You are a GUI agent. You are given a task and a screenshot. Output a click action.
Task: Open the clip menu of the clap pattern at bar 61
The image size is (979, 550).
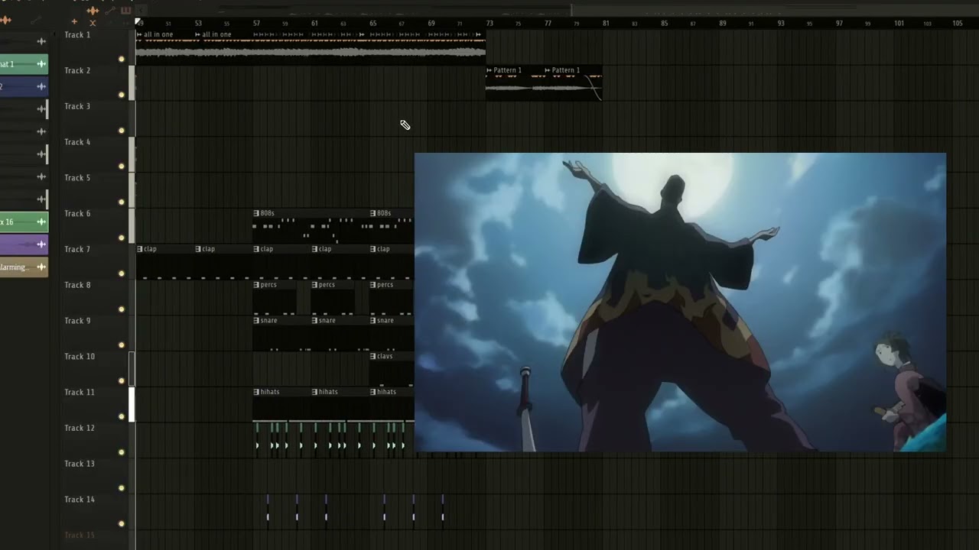point(315,249)
